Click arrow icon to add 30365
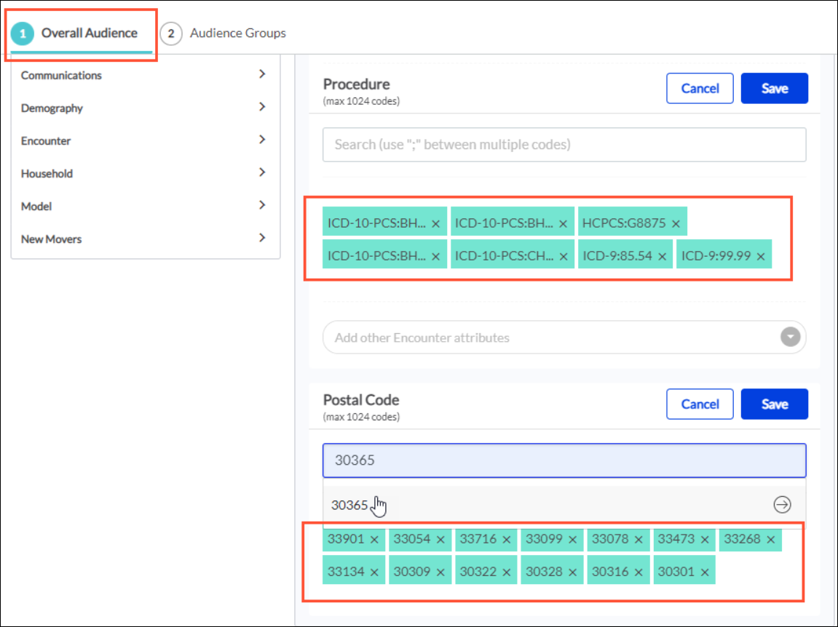838x627 pixels. pyautogui.click(x=782, y=505)
